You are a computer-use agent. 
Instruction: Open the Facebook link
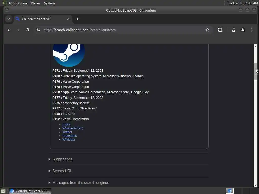click(70, 136)
